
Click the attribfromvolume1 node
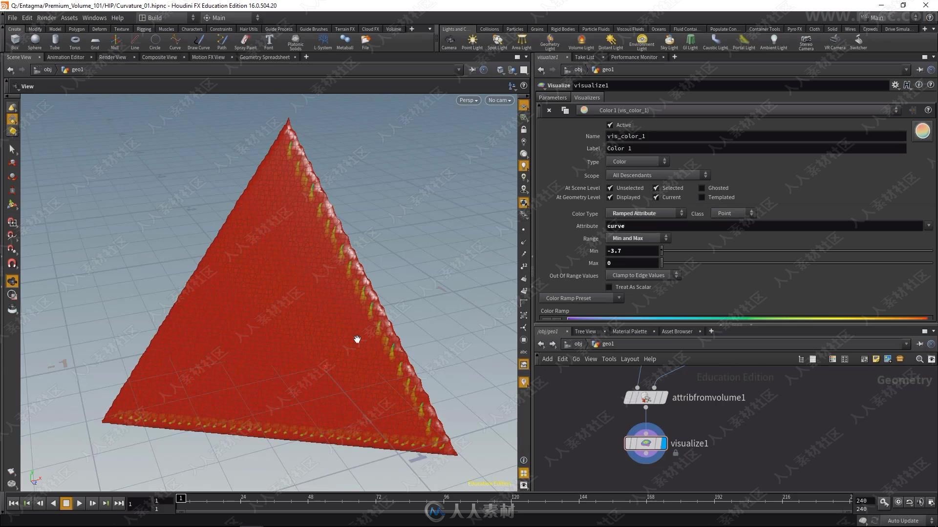tap(646, 398)
